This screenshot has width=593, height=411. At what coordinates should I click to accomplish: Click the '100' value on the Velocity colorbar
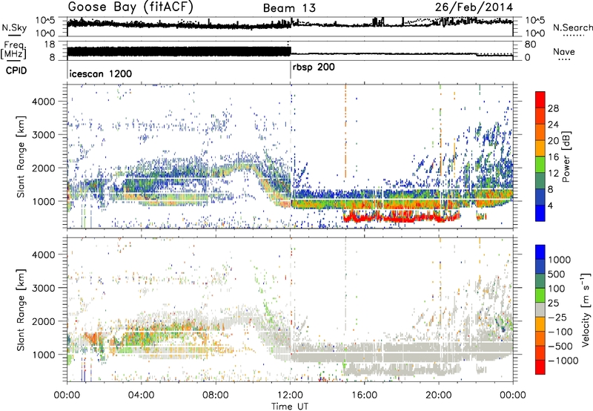tap(557, 289)
